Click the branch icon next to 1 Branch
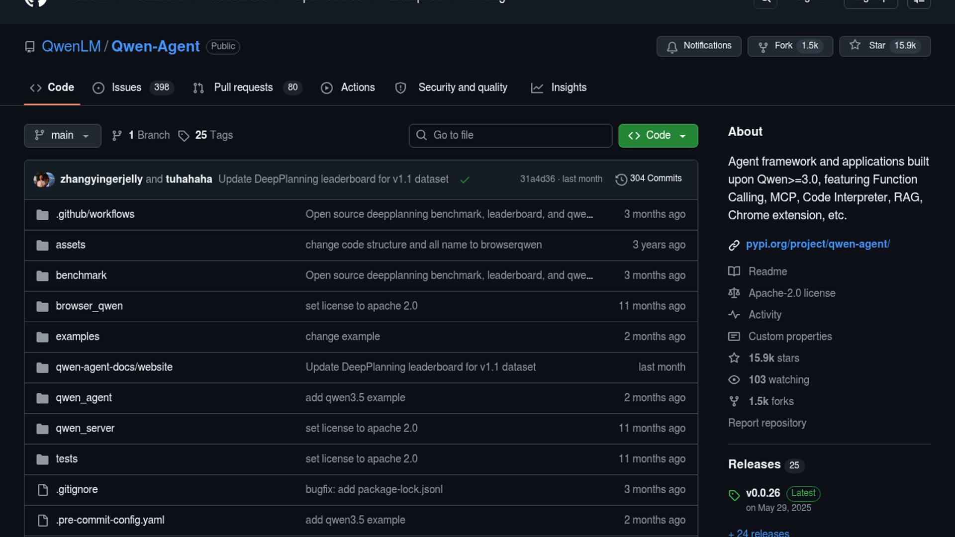The width and height of the screenshot is (955, 537). pyautogui.click(x=117, y=136)
